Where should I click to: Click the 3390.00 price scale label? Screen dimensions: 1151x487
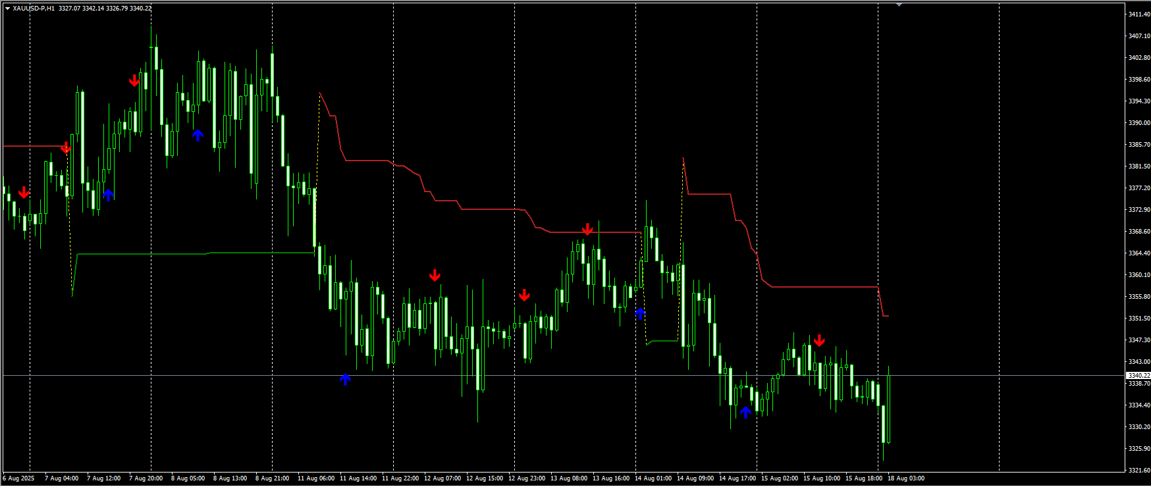1138,123
